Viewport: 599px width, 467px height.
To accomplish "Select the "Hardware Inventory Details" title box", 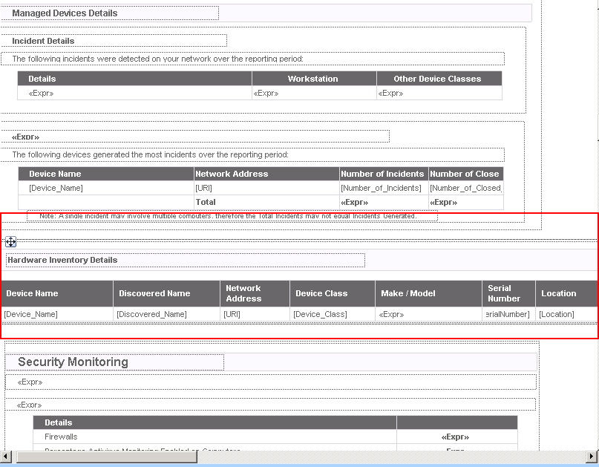I will point(186,260).
